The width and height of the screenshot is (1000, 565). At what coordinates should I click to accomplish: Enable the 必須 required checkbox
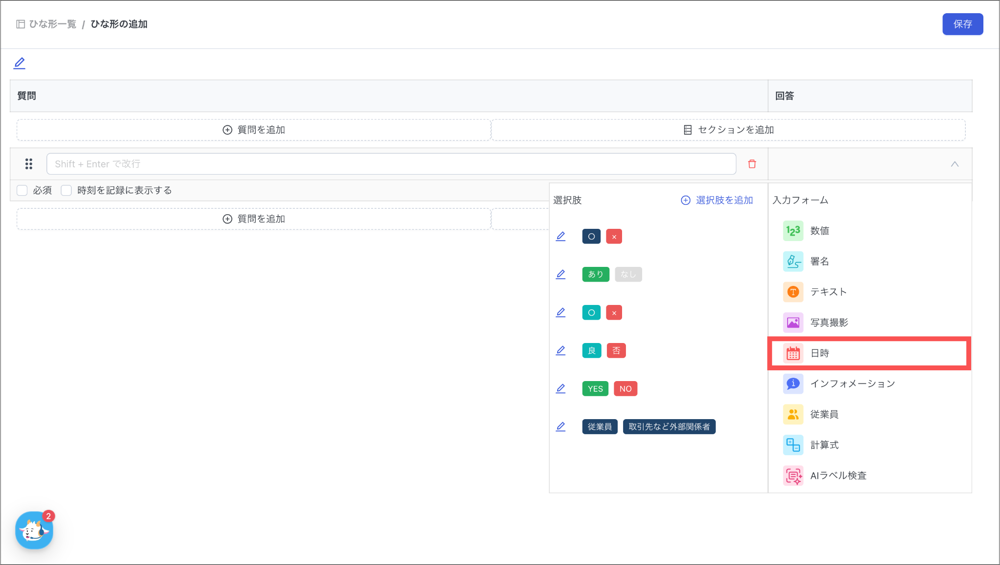click(x=22, y=190)
